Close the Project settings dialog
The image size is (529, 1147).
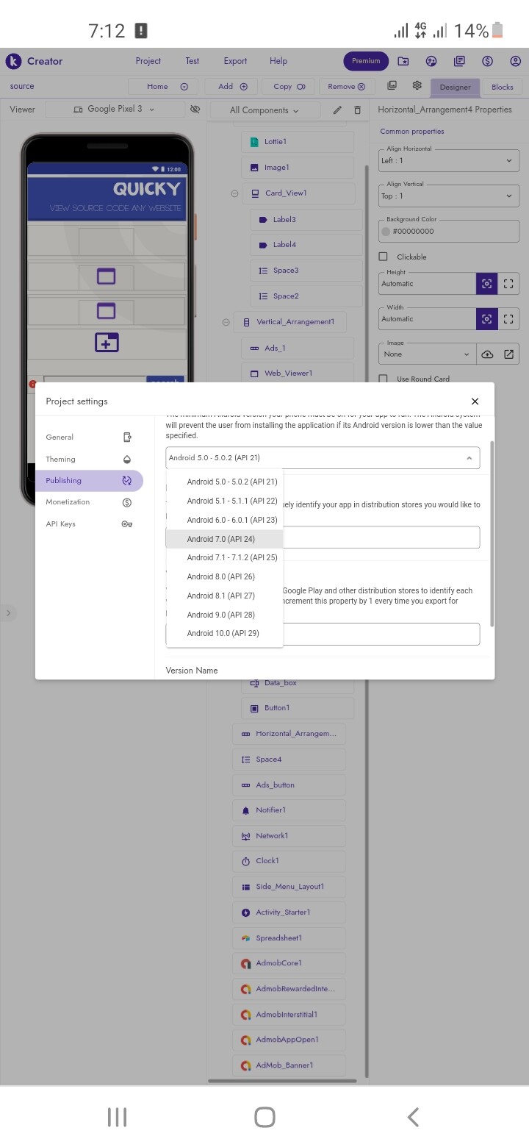(x=475, y=401)
